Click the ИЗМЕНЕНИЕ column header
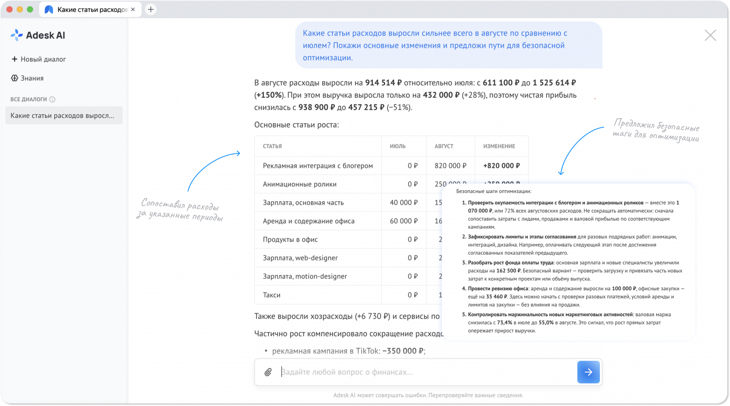Screen dimensions: 730x406 (499, 146)
